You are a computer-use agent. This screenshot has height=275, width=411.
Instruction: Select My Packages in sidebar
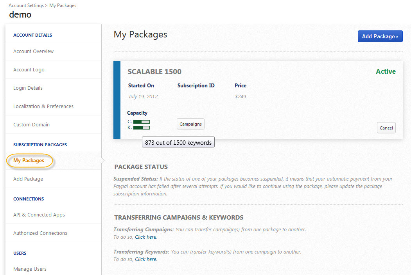point(29,160)
